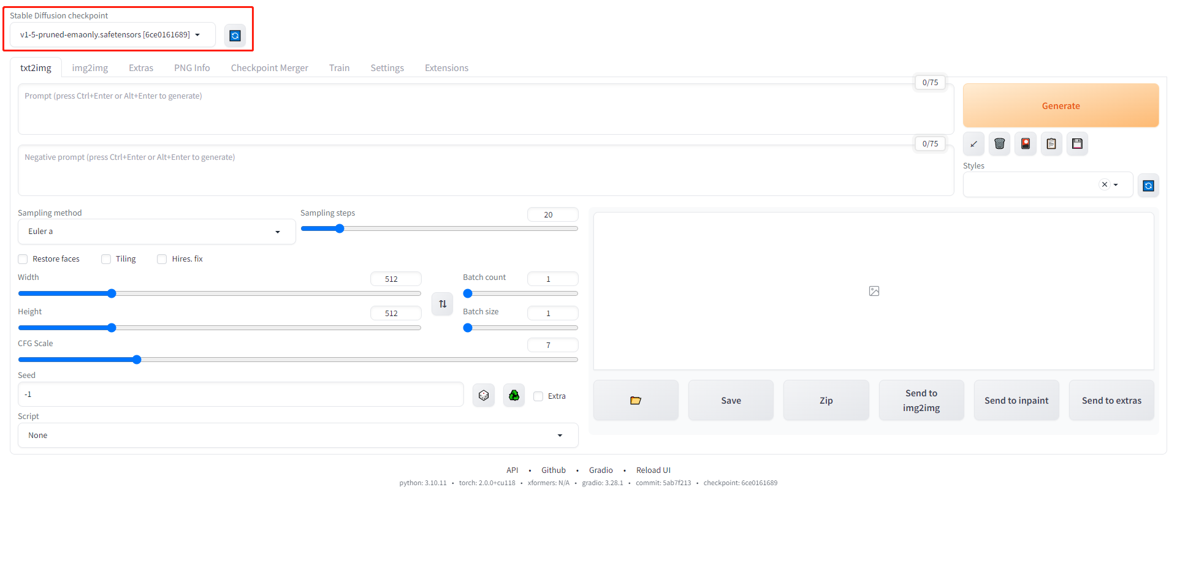Viewport: 1177px width, 574px height.
Task: Click the arrow icon to read last generation parameters
Action: point(973,144)
